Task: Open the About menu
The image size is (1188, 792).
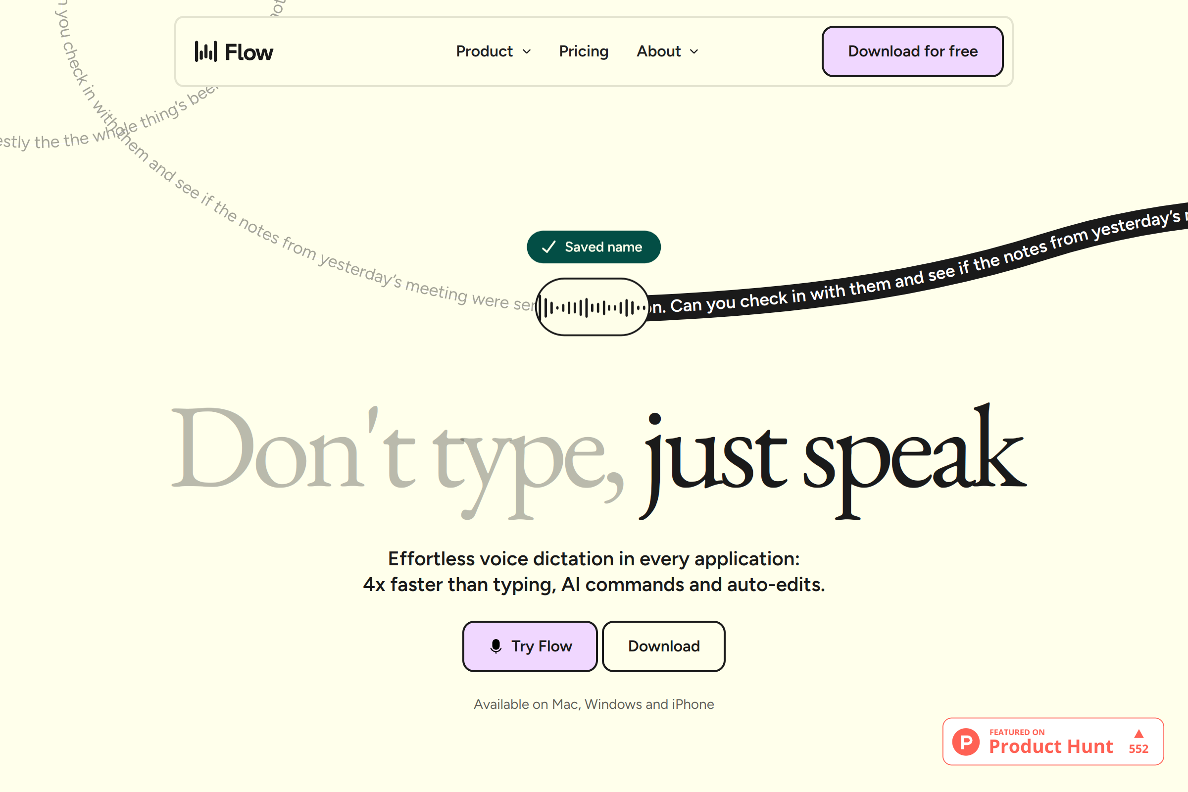Action: [658, 51]
